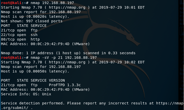Image resolution: width=184 pixels, height=110 pixels.
Task: Click the first MAC Address line
Action: pos(45,44)
